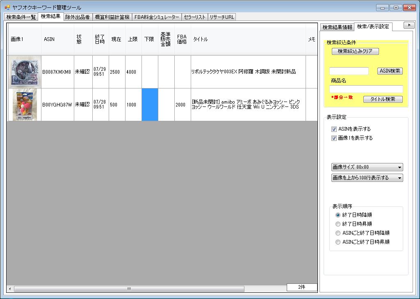Open the 検索条件一覧 tab
The height and width of the screenshot is (299, 420).
pyautogui.click(x=21, y=17)
